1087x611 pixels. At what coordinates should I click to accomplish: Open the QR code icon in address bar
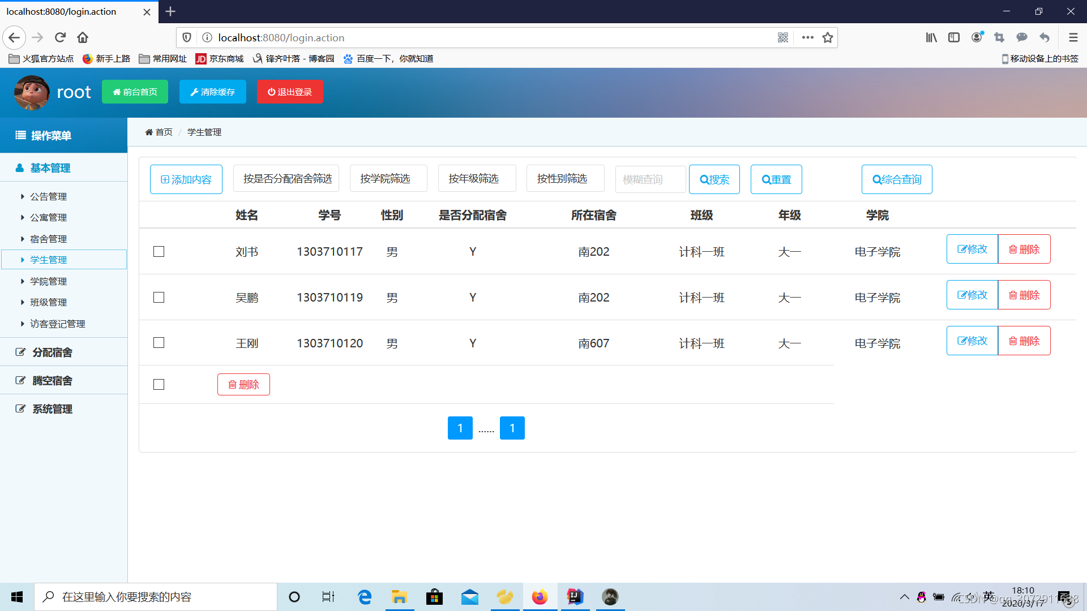[x=783, y=37]
